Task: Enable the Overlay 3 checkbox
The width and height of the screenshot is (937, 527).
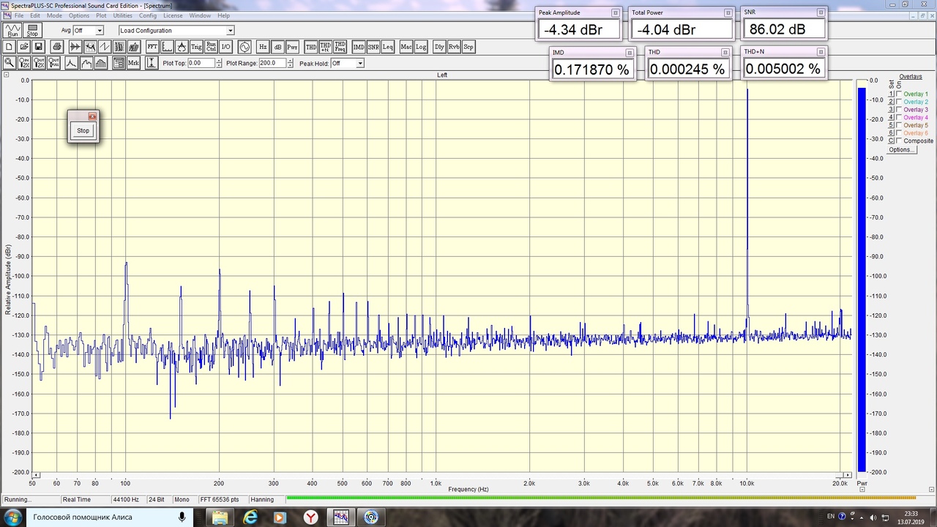Action: point(899,110)
